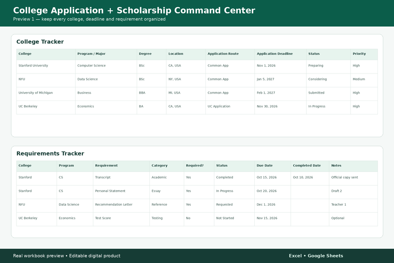Click the Data Science cell in College Tracker
The width and height of the screenshot is (394, 263).
(x=106, y=80)
